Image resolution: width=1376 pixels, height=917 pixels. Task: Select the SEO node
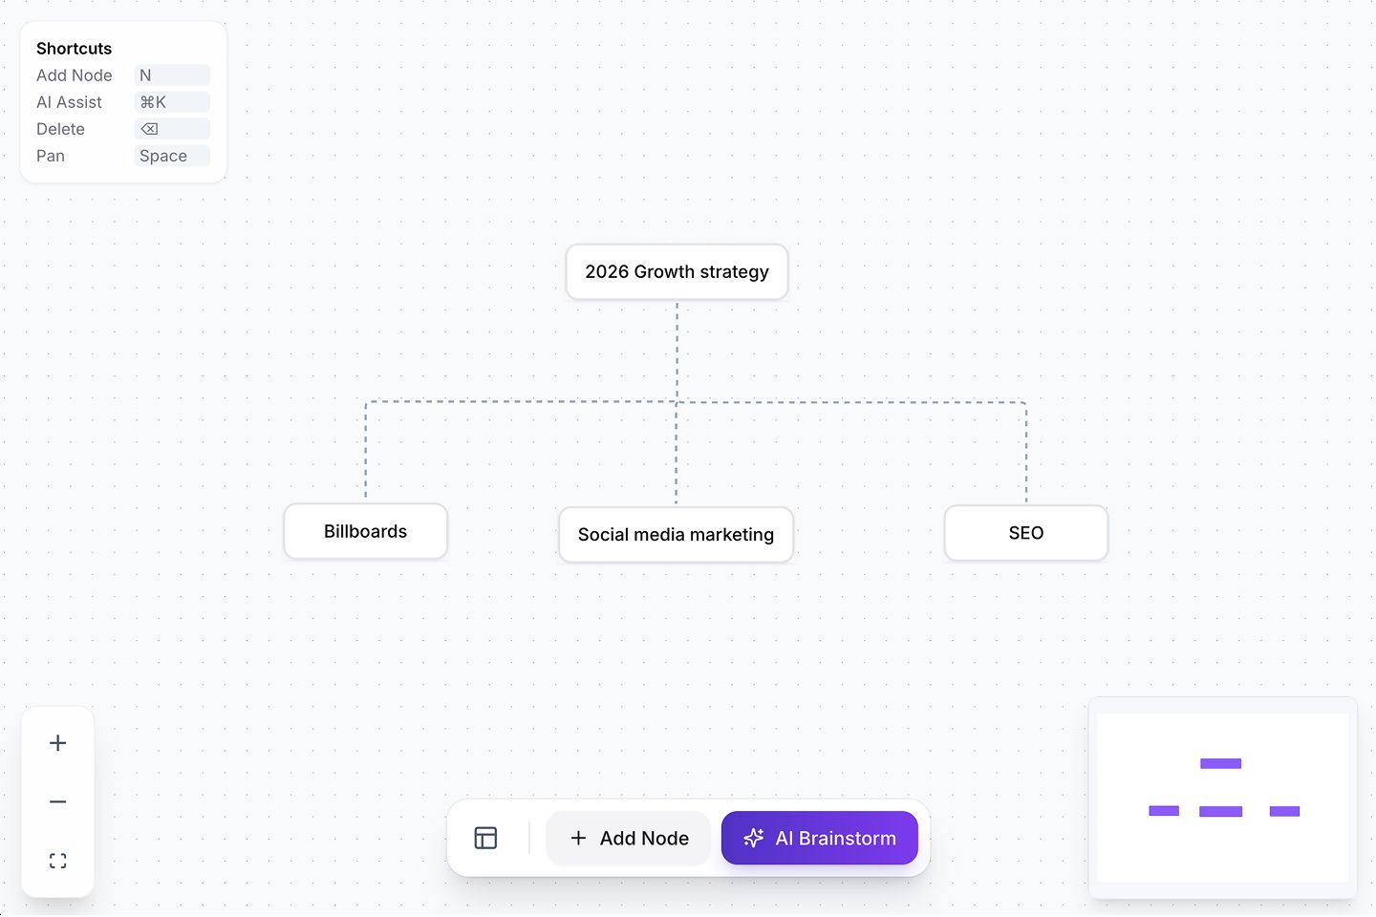[1025, 532]
